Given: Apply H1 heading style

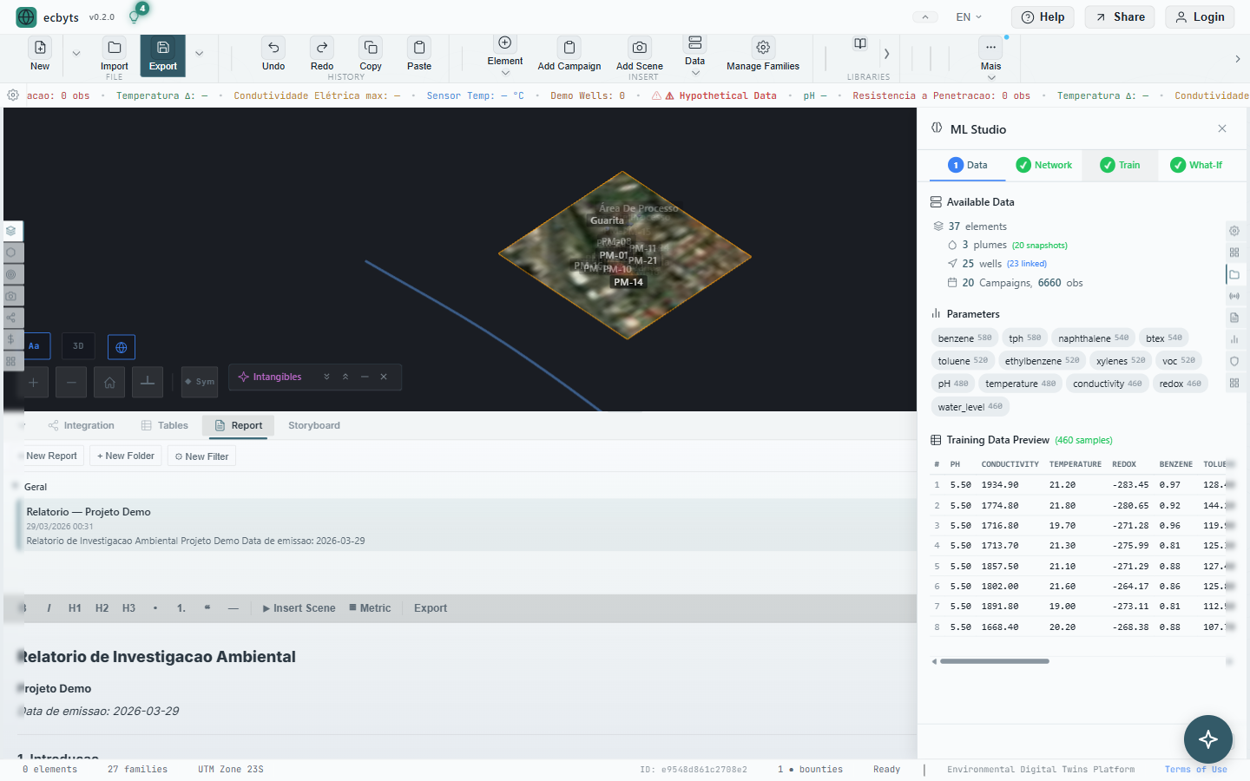Looking at the screenshot, I should [75, 608].
